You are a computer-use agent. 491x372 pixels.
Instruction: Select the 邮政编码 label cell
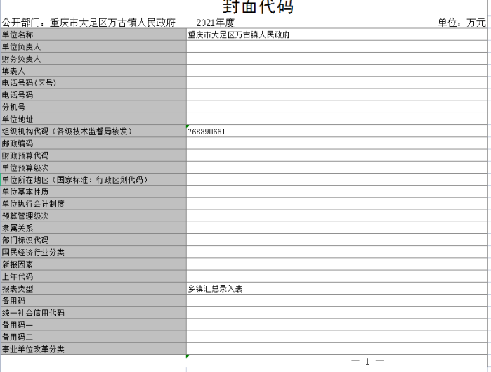coord(93,143)
